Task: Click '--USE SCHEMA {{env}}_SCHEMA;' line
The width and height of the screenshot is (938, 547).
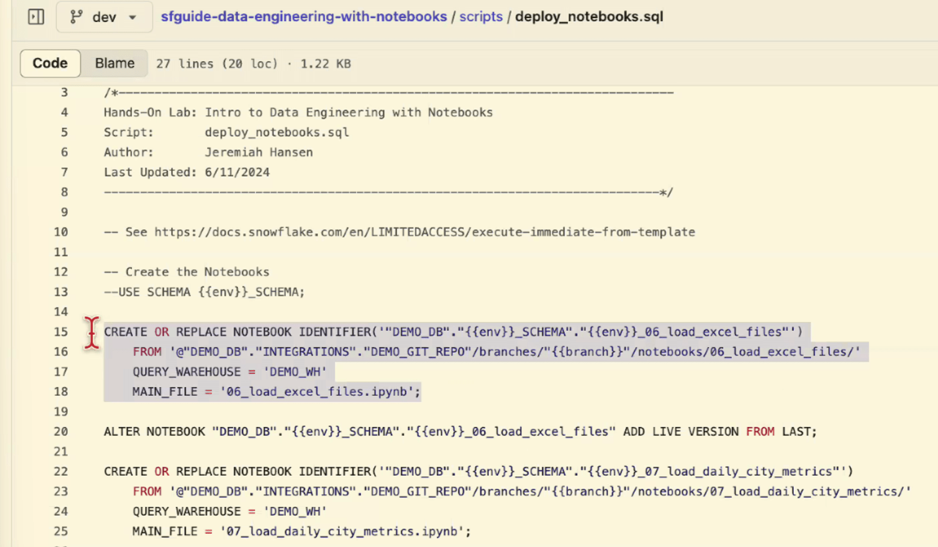Action: 204,292
